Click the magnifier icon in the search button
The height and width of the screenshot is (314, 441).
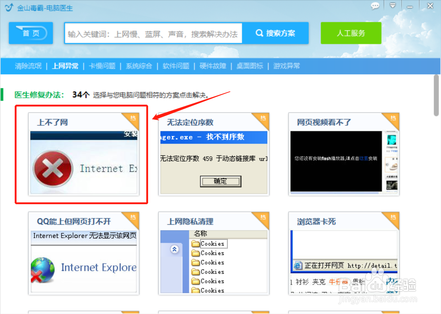(259, 33)
